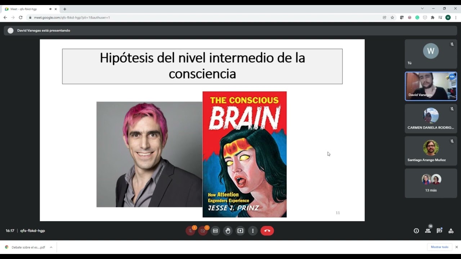Screen dimensions: 461x259
Task: Click the site lock icon in address bar
Action: [30, 17]
